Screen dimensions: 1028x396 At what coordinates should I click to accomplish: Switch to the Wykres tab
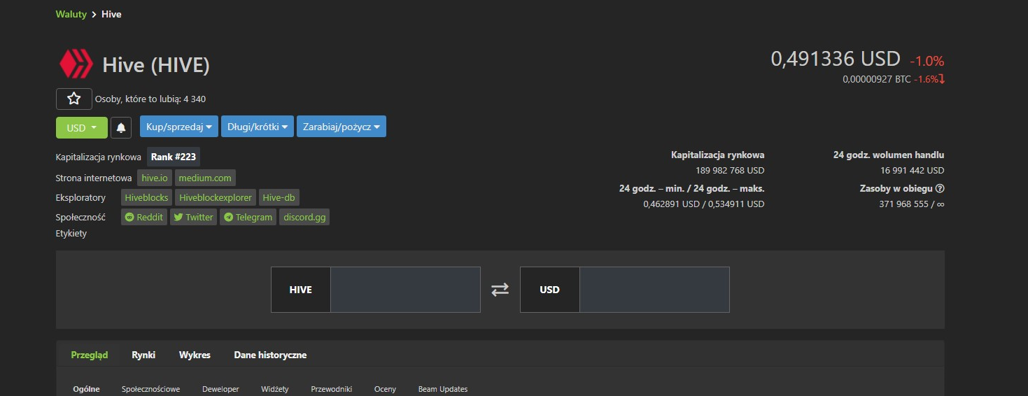195,355
